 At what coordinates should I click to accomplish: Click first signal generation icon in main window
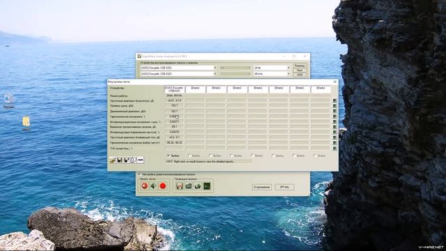tap(180, 186)
